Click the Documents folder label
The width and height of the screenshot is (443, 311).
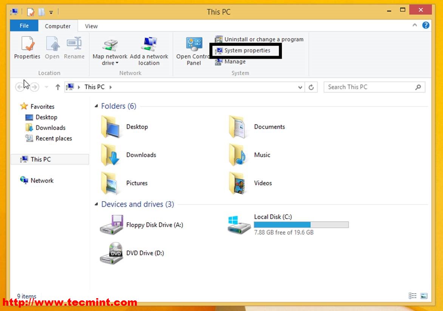point(270,127)
